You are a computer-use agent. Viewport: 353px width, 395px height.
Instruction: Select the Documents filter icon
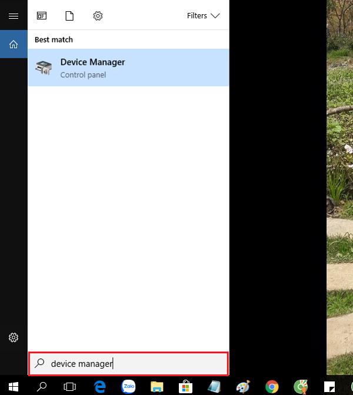point(69,16)
